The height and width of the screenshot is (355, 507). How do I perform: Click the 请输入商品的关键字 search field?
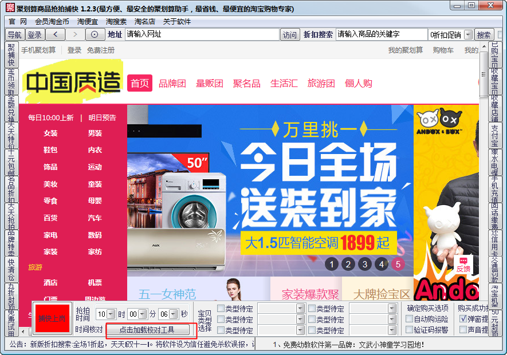click(382, 34)
